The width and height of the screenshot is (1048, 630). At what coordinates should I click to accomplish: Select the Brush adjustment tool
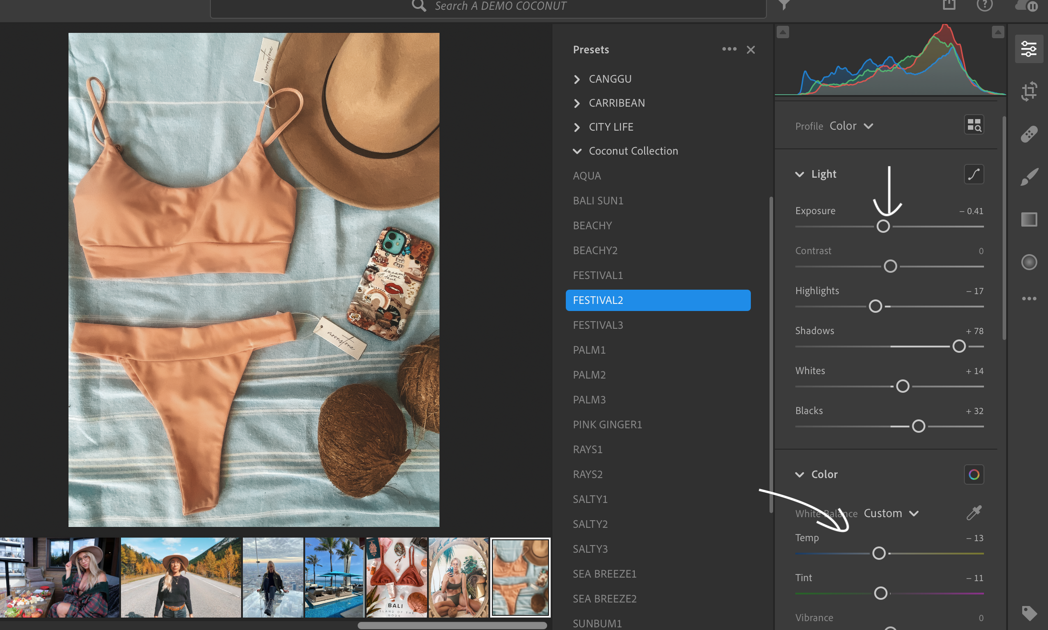click(1029, 177)
